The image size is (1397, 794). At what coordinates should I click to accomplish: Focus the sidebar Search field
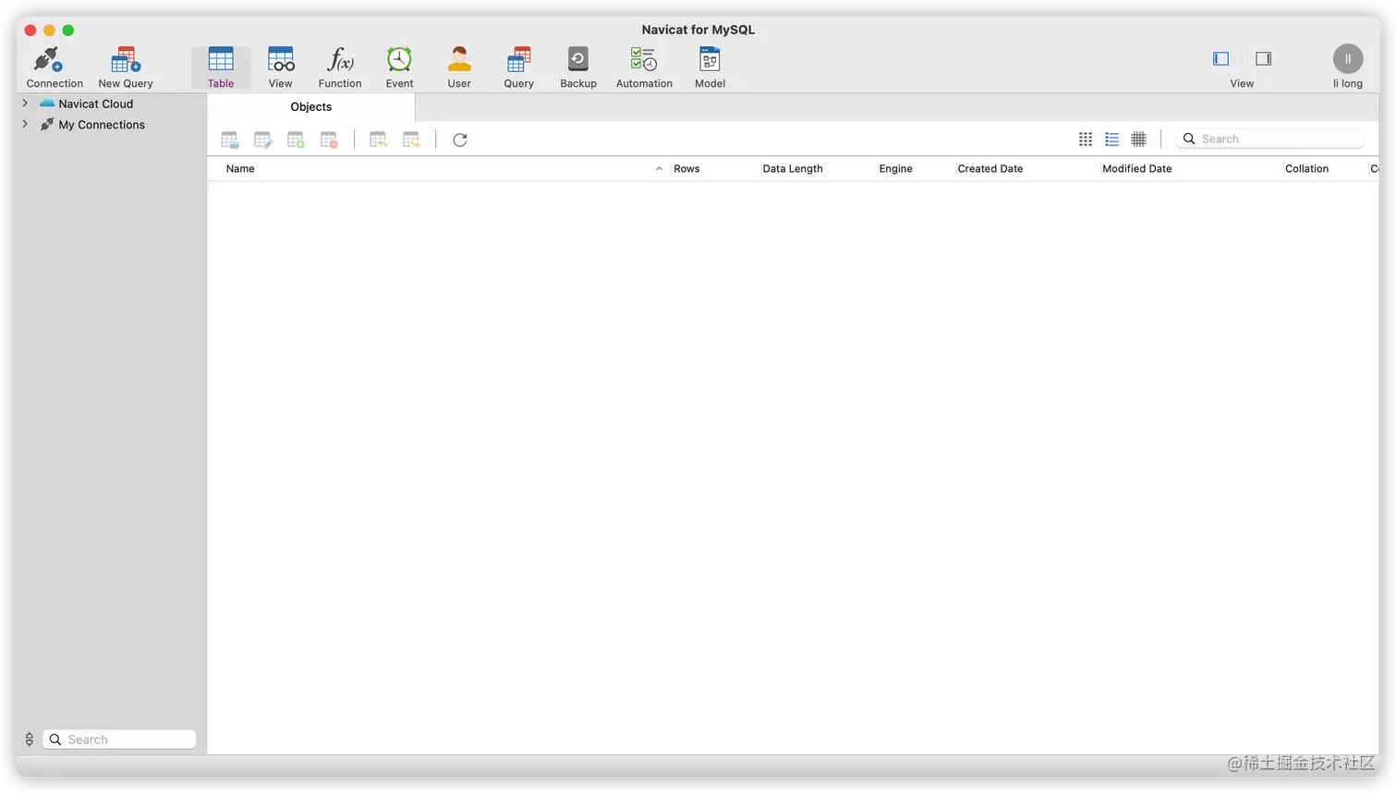tap(119, 739)
